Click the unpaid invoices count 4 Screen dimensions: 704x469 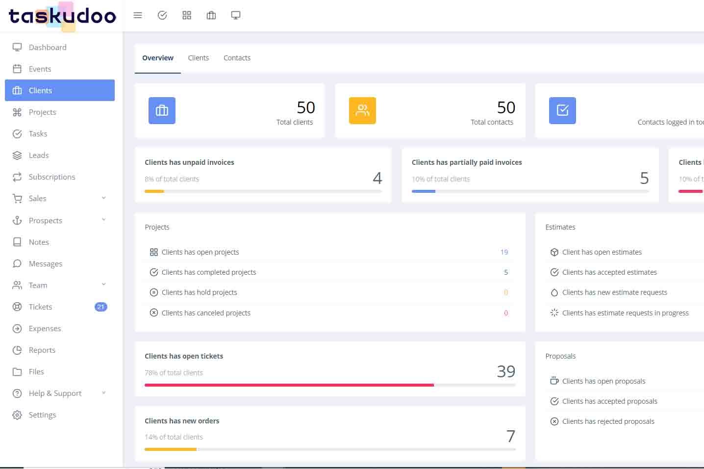377,178
